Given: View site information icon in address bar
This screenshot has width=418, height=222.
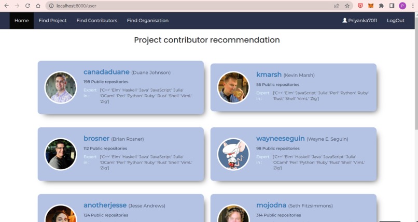Looking at the screenshot, I should click(51, 6).
